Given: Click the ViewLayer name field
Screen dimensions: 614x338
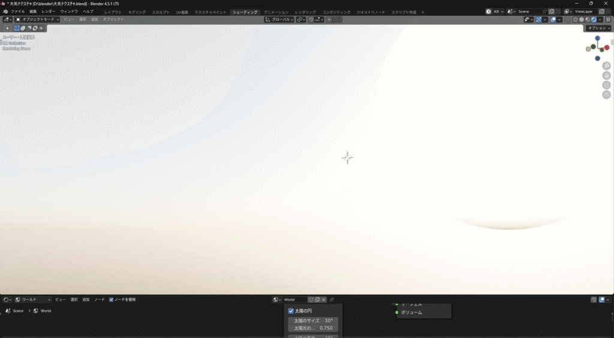Looking at the screenshot, I should click(x=586, y=12).
